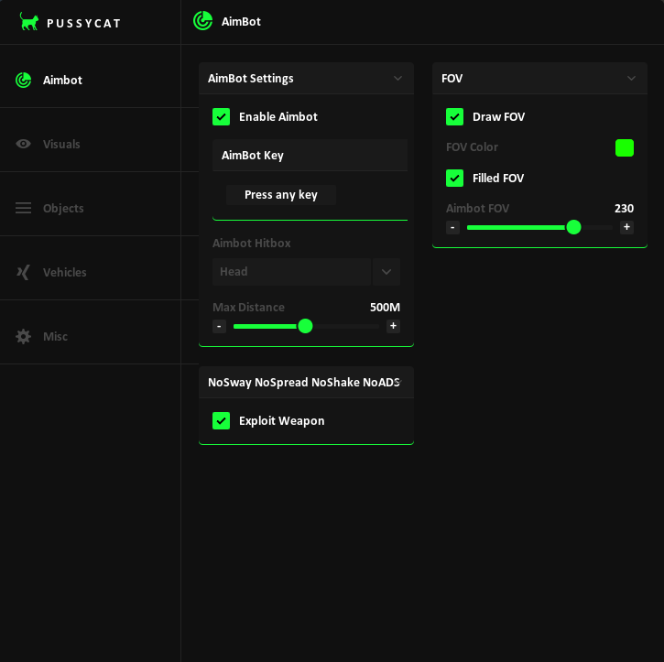The width and height of the screenshot is (664, 662).
Task: Open the Vehicles sidebar section
Action: coord(64,272)
